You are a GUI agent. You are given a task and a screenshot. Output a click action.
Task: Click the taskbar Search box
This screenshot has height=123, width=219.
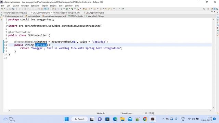(x=80, y=119)
